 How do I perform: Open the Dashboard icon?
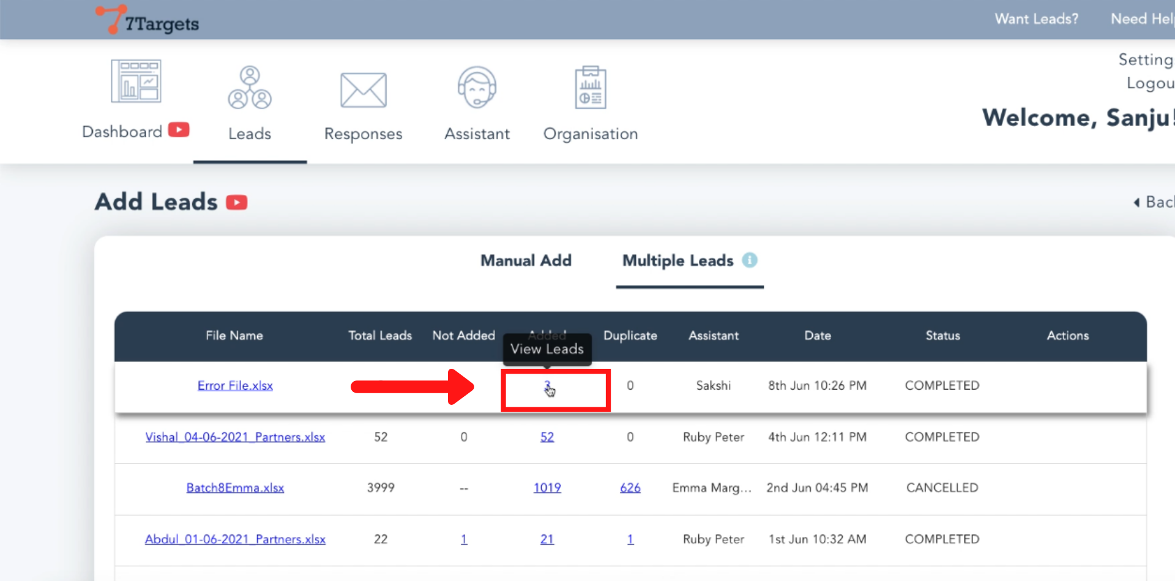[136, 81]
